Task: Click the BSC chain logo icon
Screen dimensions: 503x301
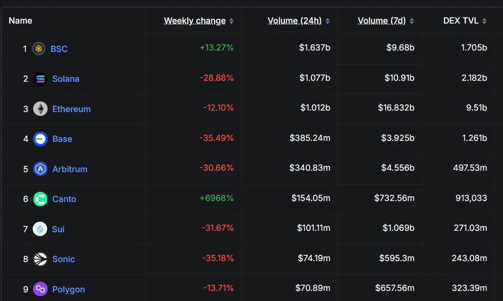Action: 39,49
